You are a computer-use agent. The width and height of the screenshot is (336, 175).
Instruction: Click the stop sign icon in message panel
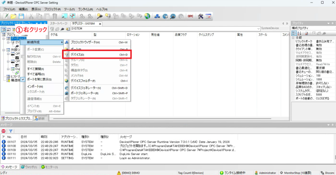point(3,131)
